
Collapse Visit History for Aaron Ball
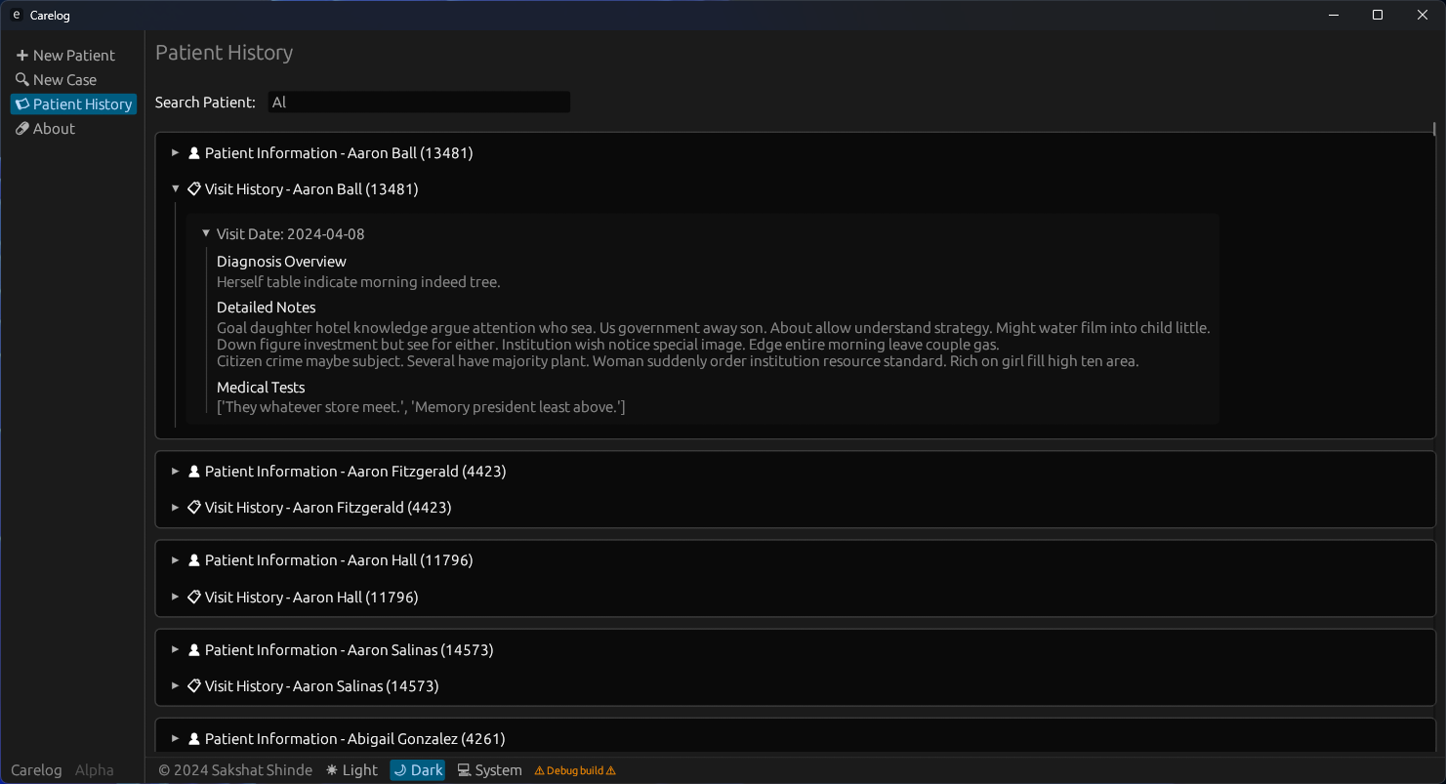(x=176, y=189)
